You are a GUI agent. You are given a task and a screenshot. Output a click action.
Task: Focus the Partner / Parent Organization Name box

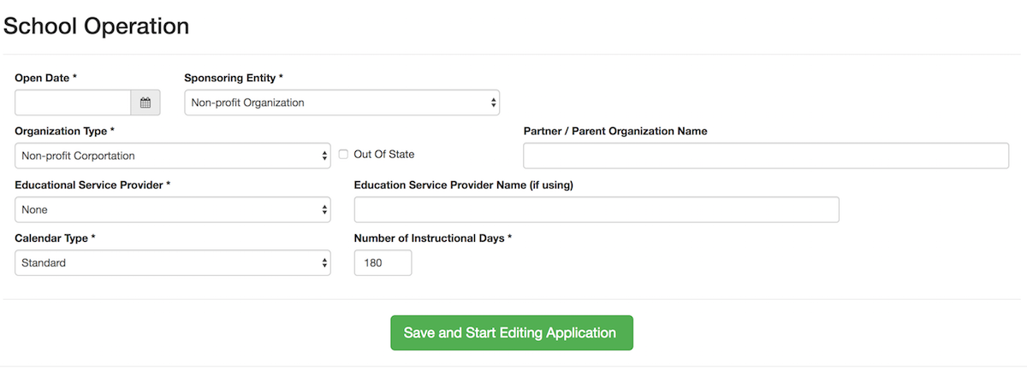(766, 156)
